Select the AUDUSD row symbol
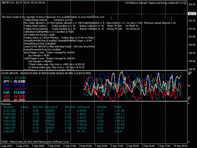 [x=9, y=111]
